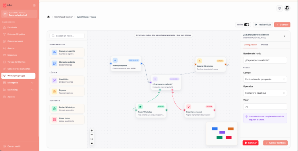
Task: Zoom in on the canvas with plus
Action: click(x=92, y=131)
